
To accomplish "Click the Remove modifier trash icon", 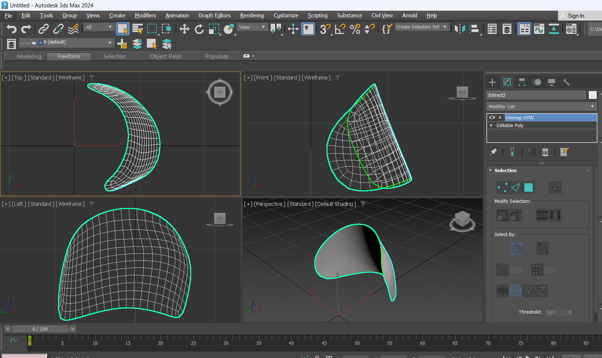I will click(545, 152).
